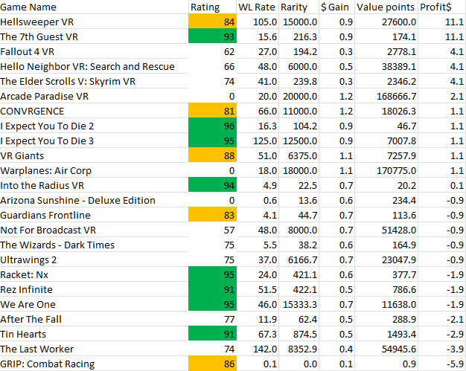Select rarity 239.8 for Skyrim VR
The image size is (466, 371).
coord(299,81)
